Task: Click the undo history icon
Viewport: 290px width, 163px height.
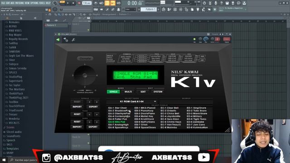Action: pyautogui.click(x=204, y=3)
